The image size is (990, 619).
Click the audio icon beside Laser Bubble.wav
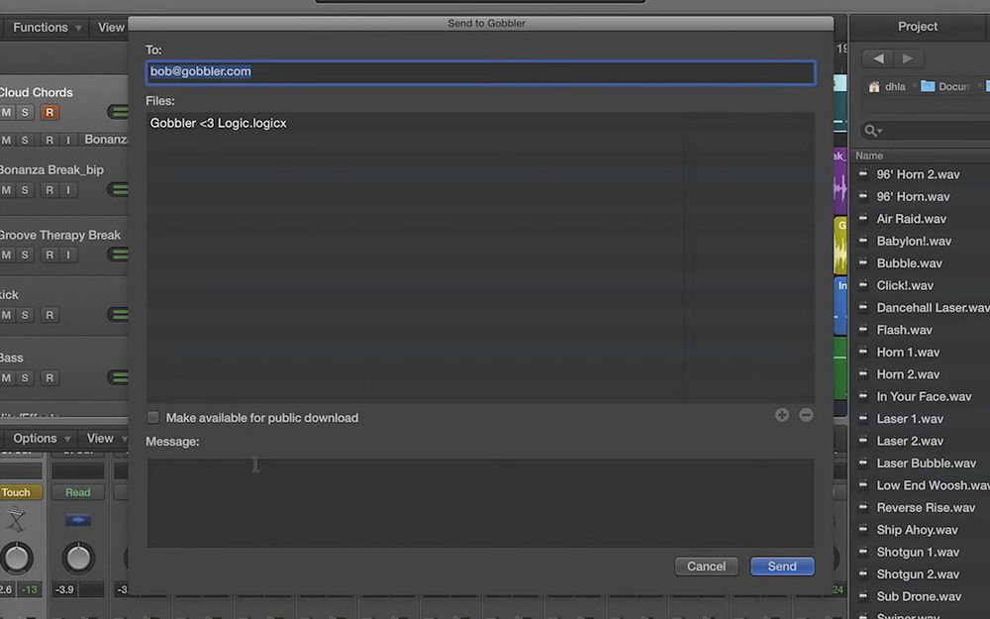click(863, 462)
